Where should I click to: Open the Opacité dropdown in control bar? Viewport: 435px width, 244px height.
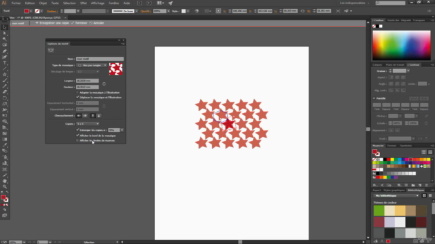pos(169,11)
